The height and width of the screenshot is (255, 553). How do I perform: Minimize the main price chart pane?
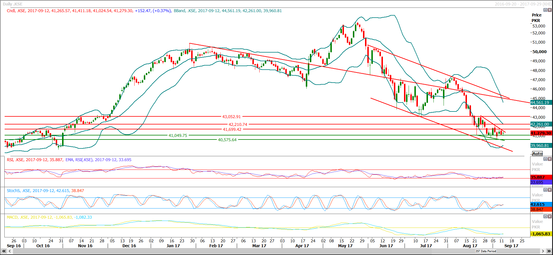click(545, 10)
